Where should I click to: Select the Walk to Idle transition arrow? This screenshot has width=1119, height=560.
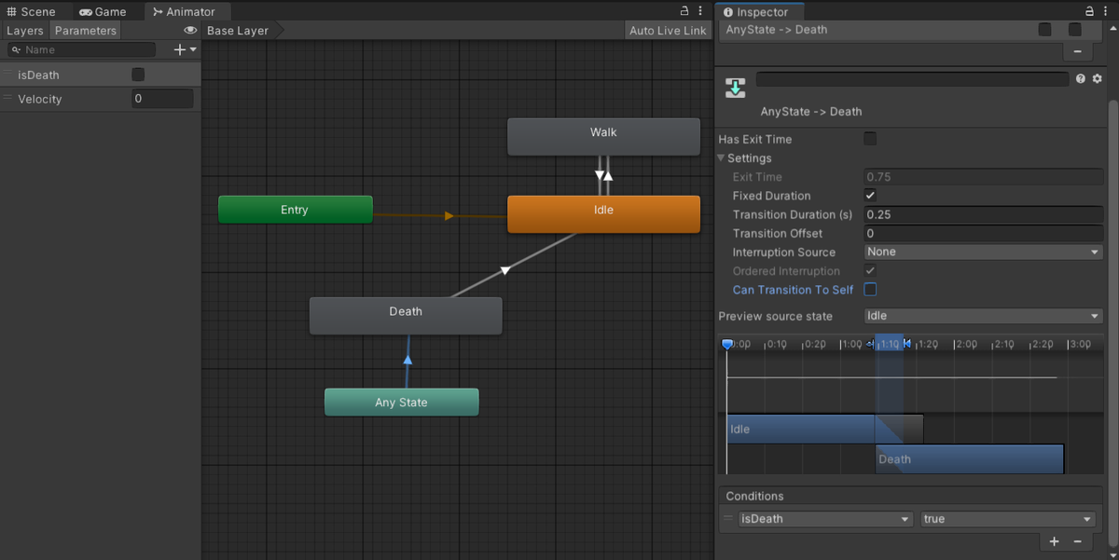point(599,174)
